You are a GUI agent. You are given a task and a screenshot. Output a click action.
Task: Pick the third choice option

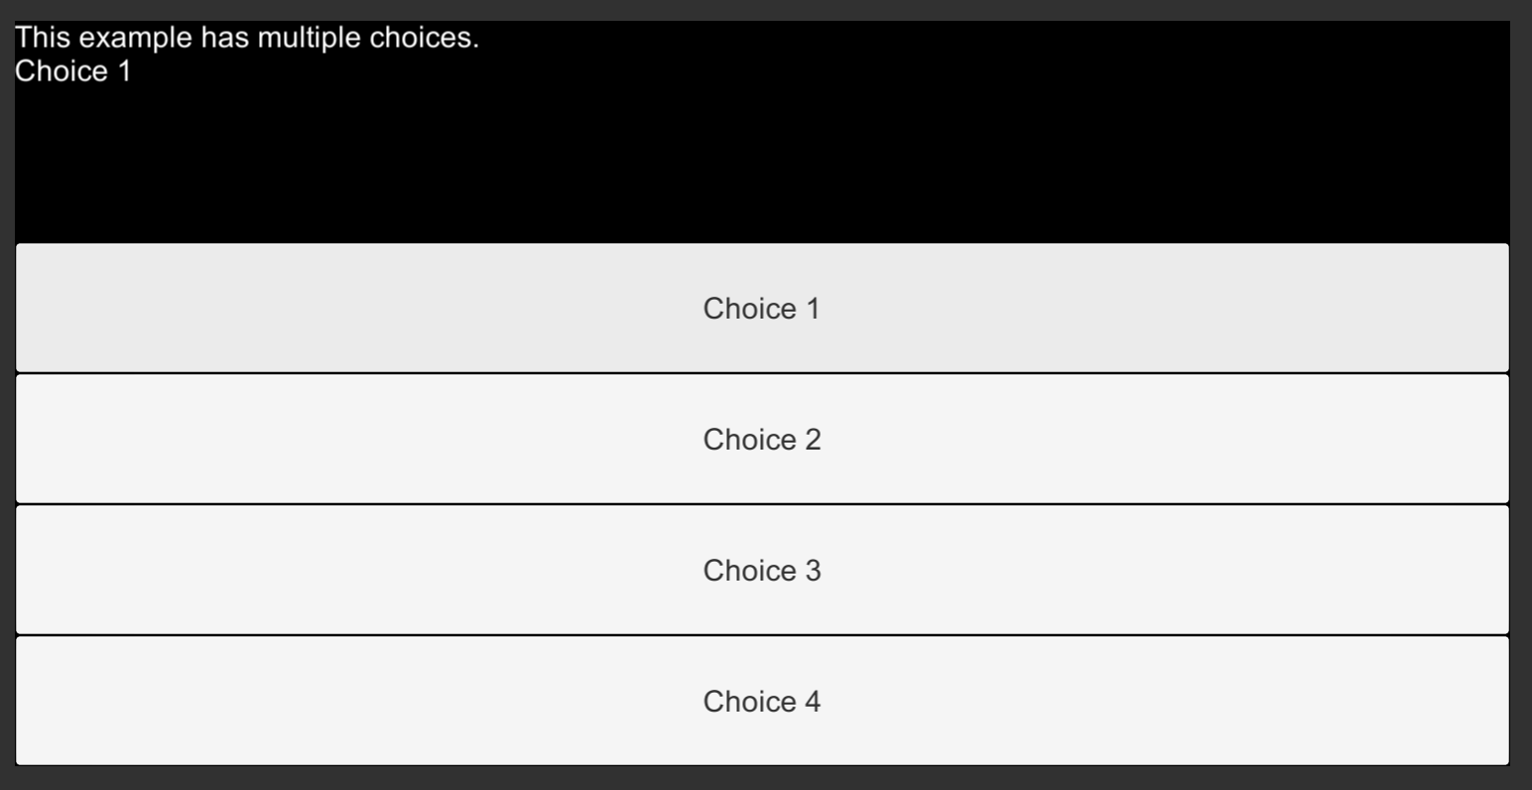point(762,571)
